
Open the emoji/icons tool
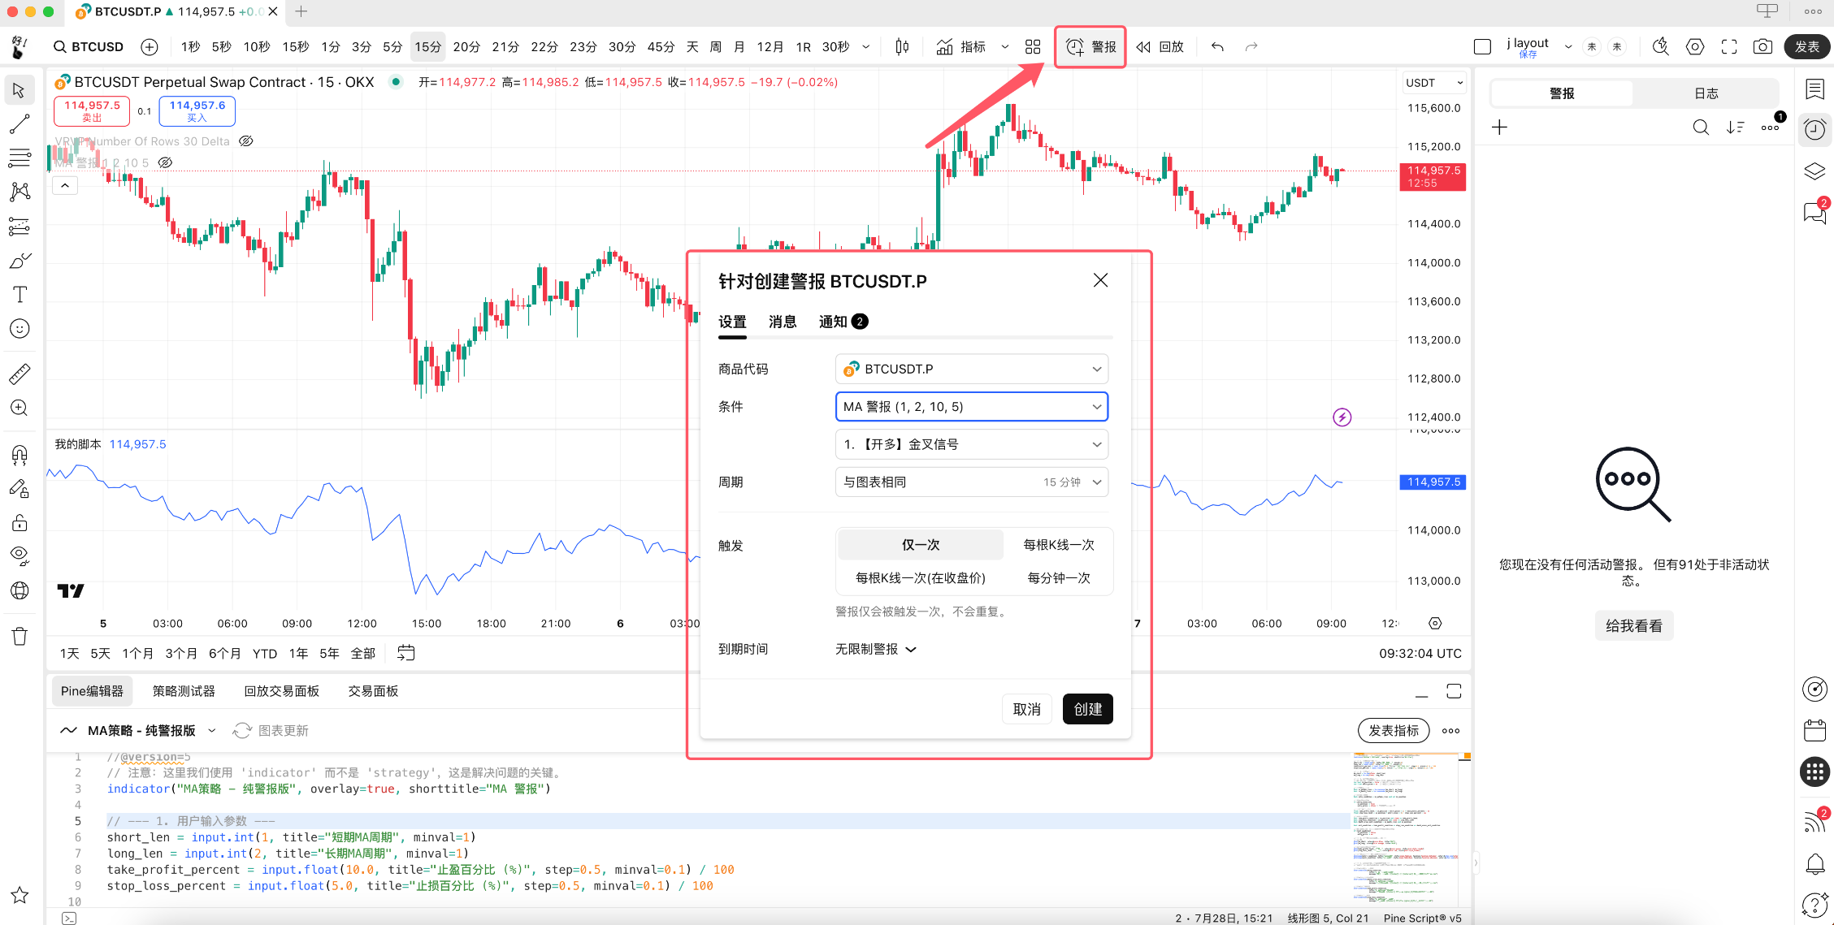(20, 328)
